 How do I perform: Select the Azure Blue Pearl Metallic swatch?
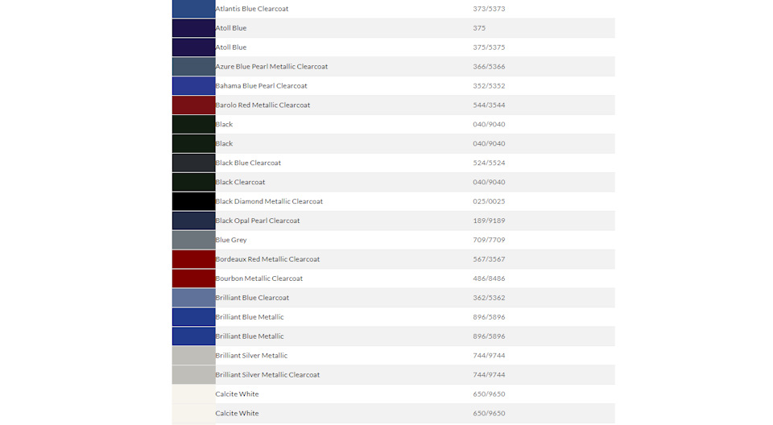click(193, 66)
